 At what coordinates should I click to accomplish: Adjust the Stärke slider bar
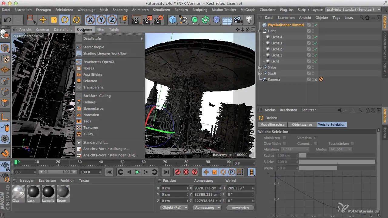coord(337,162)
